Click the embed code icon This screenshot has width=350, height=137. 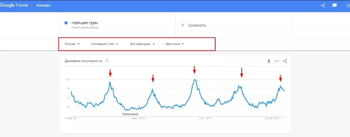pos(277,61)
